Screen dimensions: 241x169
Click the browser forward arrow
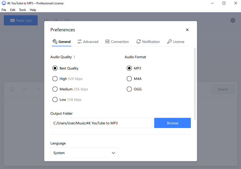(38, 89)
